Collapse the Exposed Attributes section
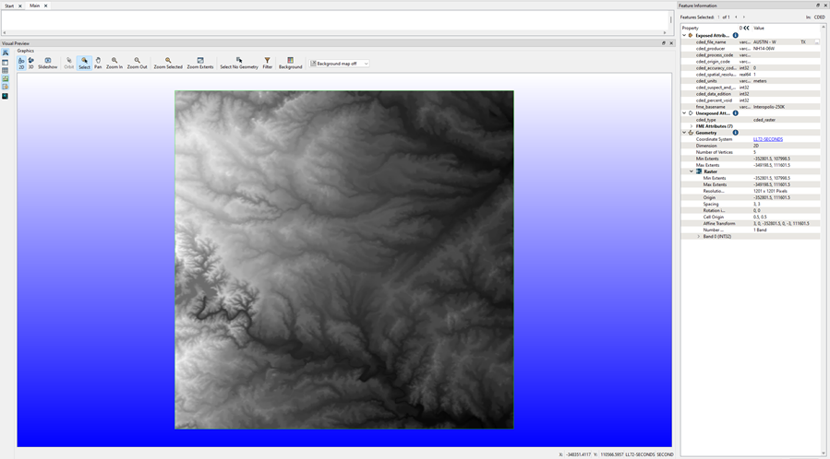This screenshot has width=830, height=459. click(684, 35)
